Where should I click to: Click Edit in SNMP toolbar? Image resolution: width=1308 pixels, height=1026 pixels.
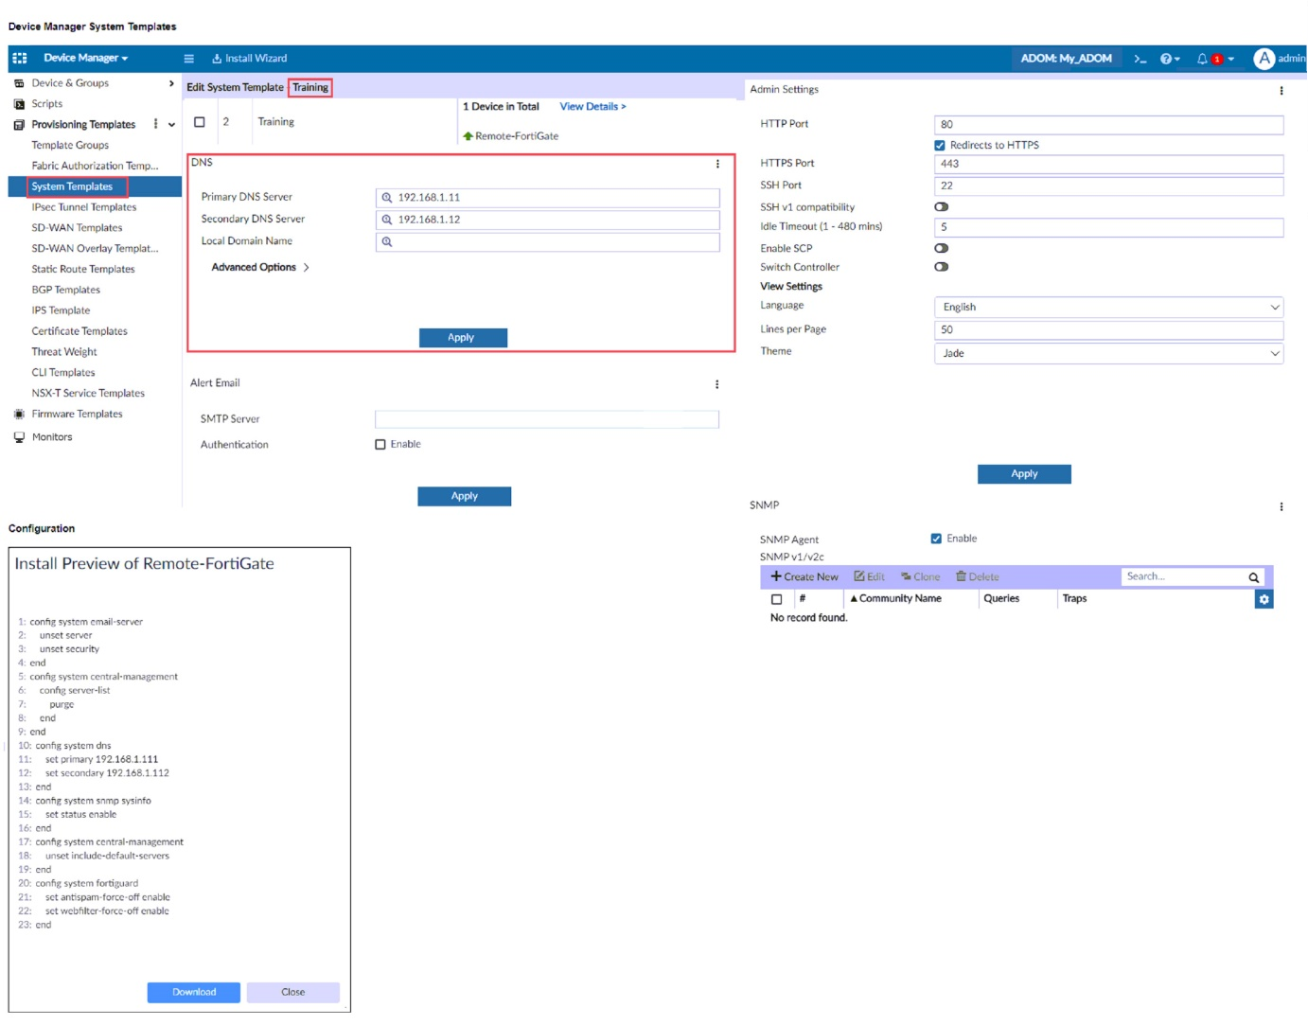(x=869, y=576)
